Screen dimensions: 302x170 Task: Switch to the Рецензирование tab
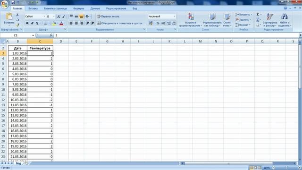coord(116,8)
